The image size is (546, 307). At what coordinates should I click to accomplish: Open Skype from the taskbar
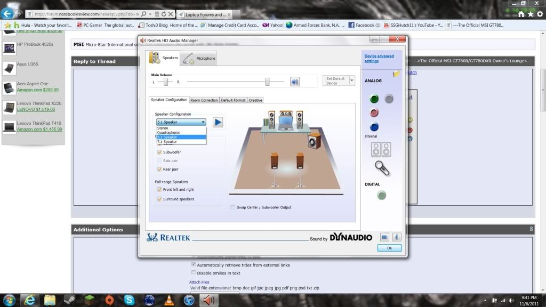(129, 300)
